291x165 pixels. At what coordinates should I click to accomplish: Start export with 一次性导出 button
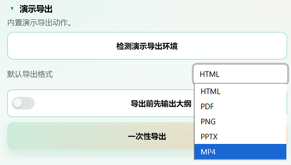[x=147, y=136]
